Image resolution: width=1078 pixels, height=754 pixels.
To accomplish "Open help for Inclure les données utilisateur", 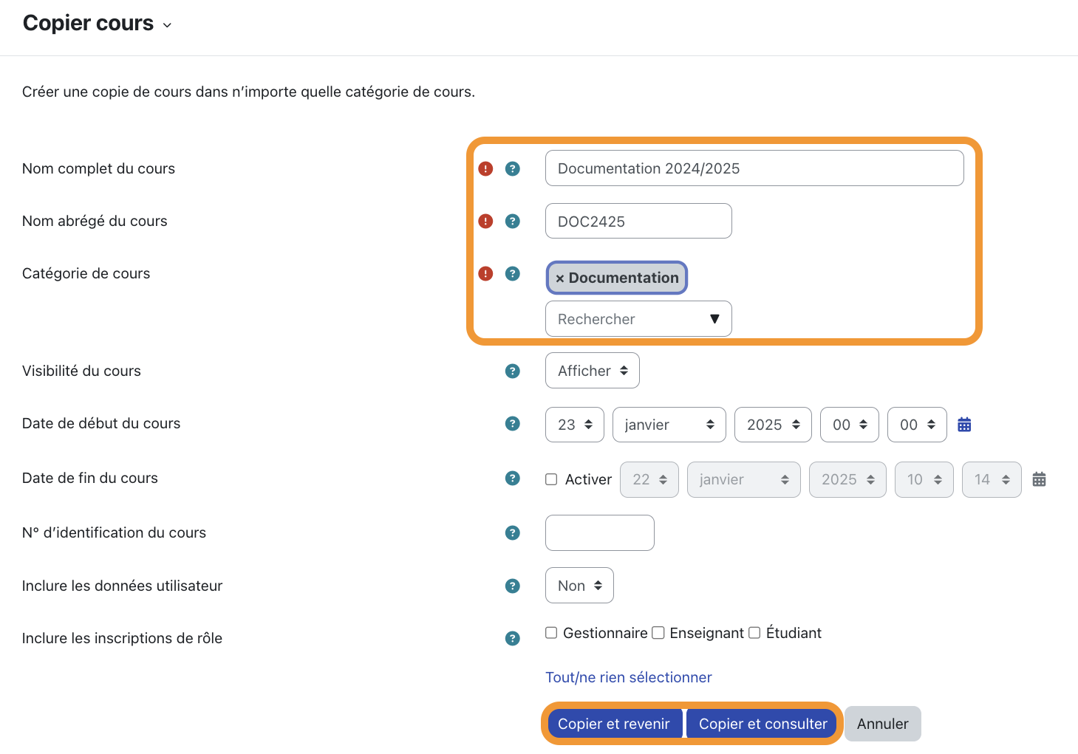I will (x=513, y=586).
